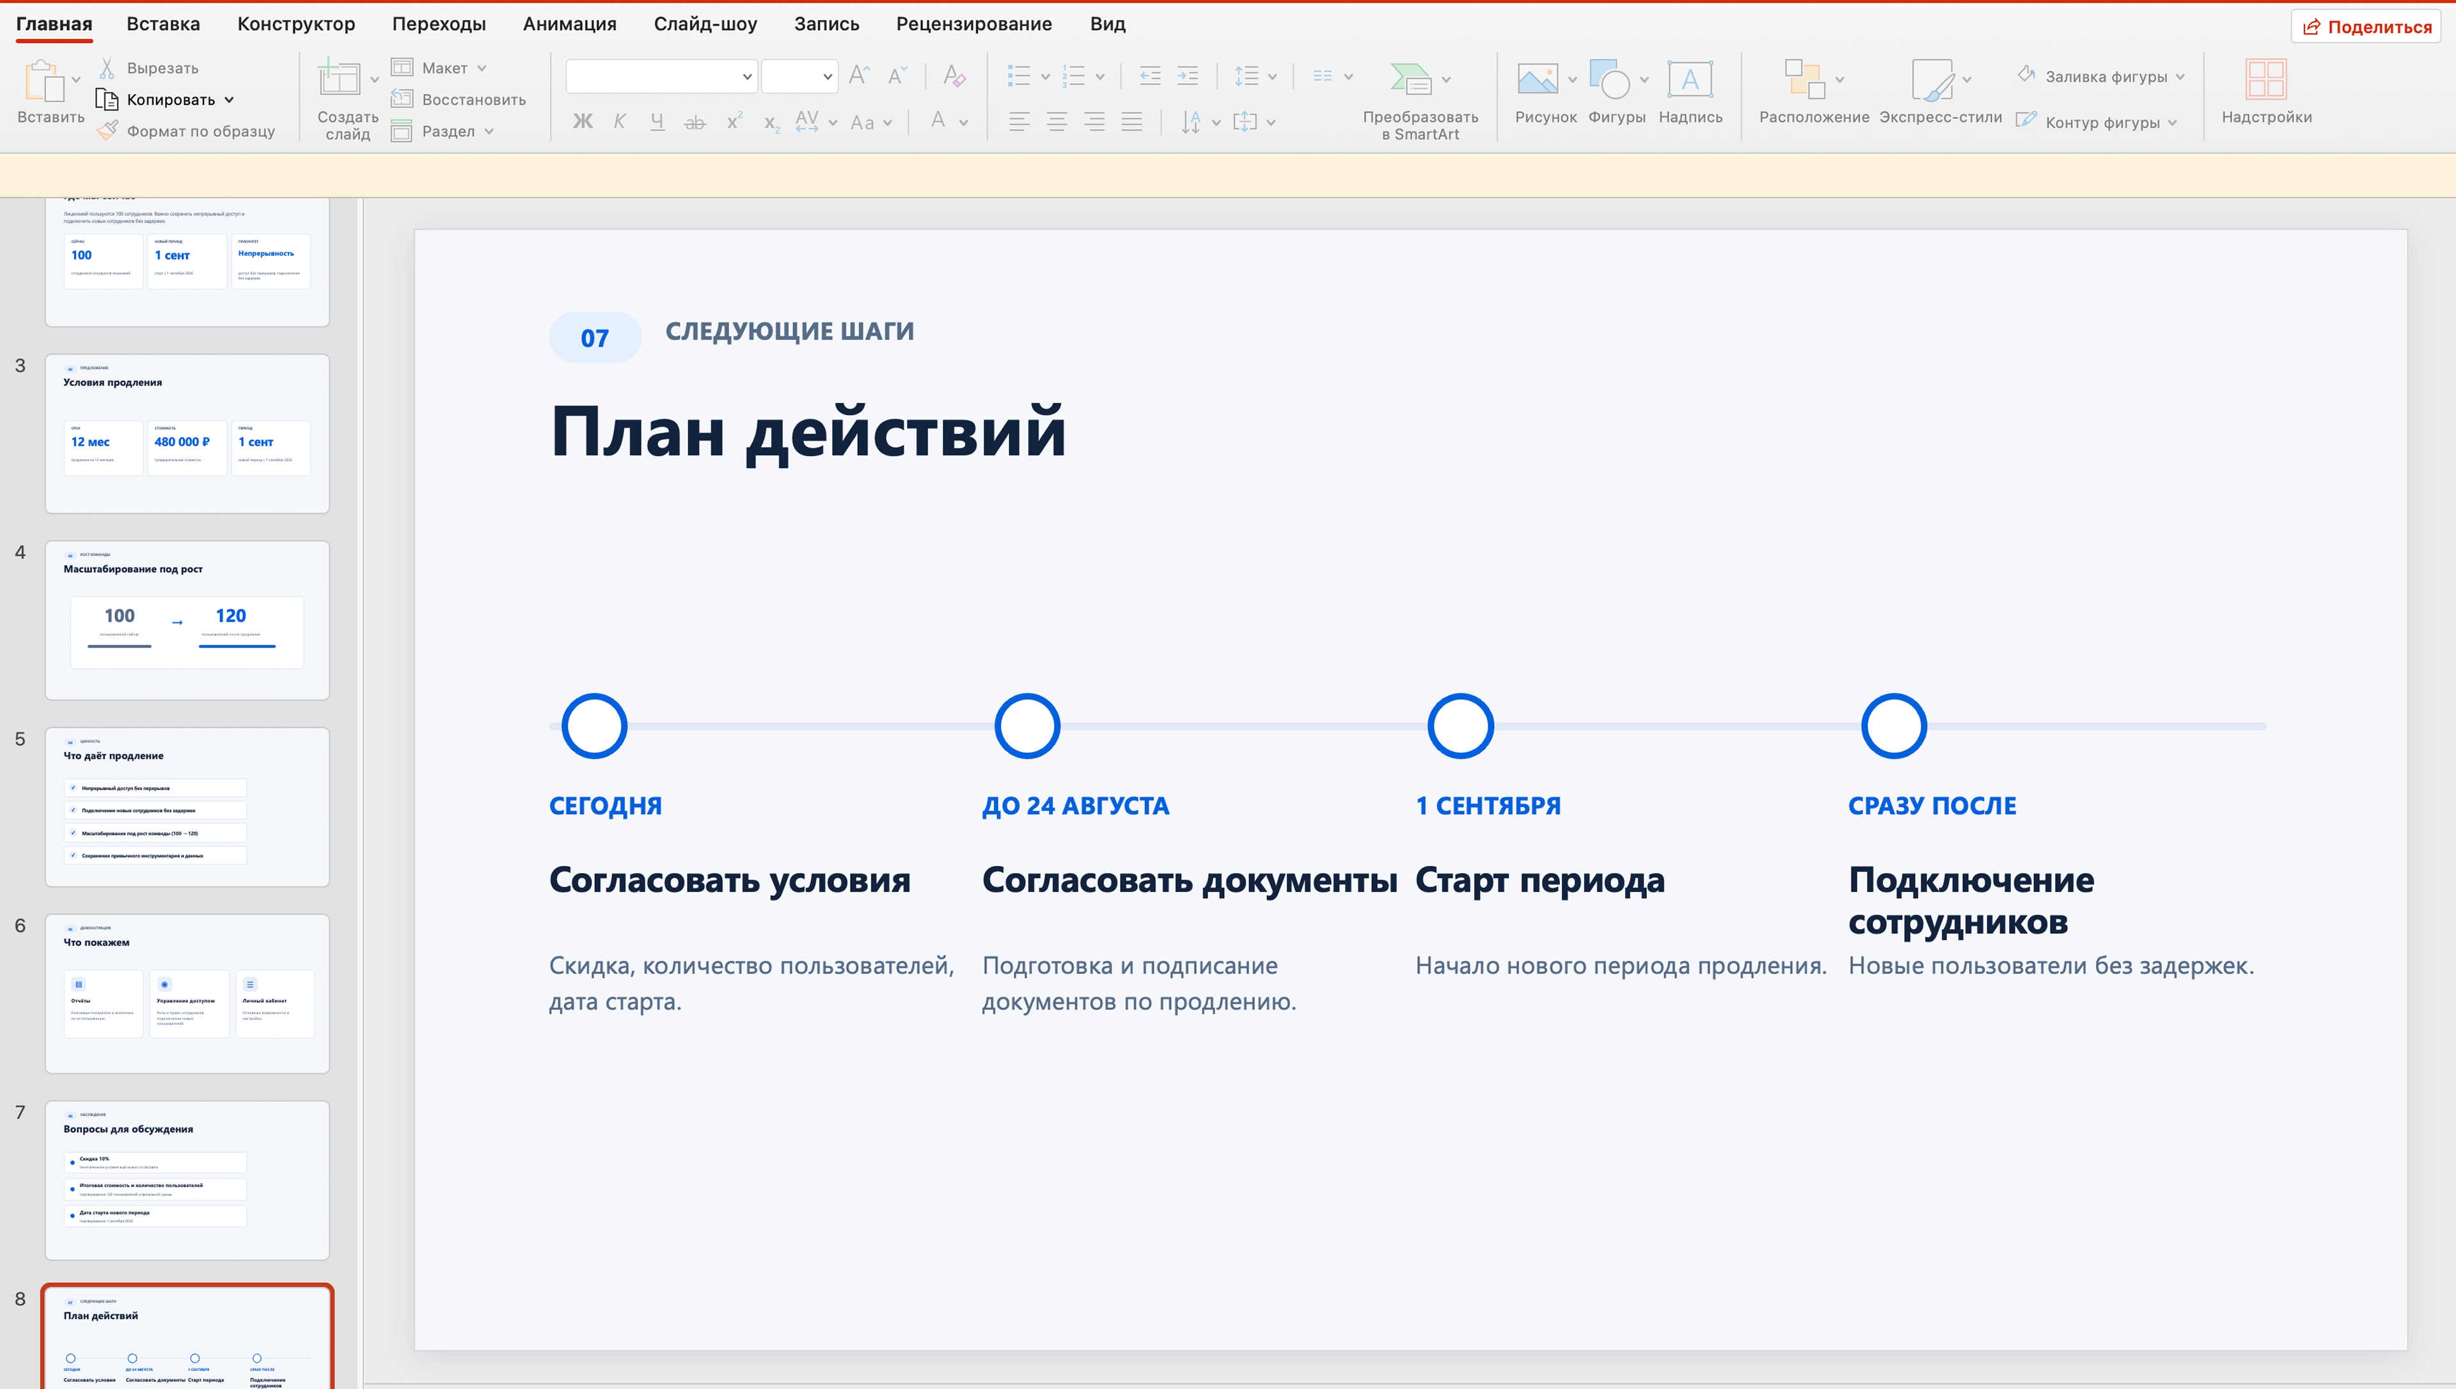Image resolution: width=2456 pixels, height=1389 pixels.
Task: Center the text alignment
Action: tap(1057, 121)
